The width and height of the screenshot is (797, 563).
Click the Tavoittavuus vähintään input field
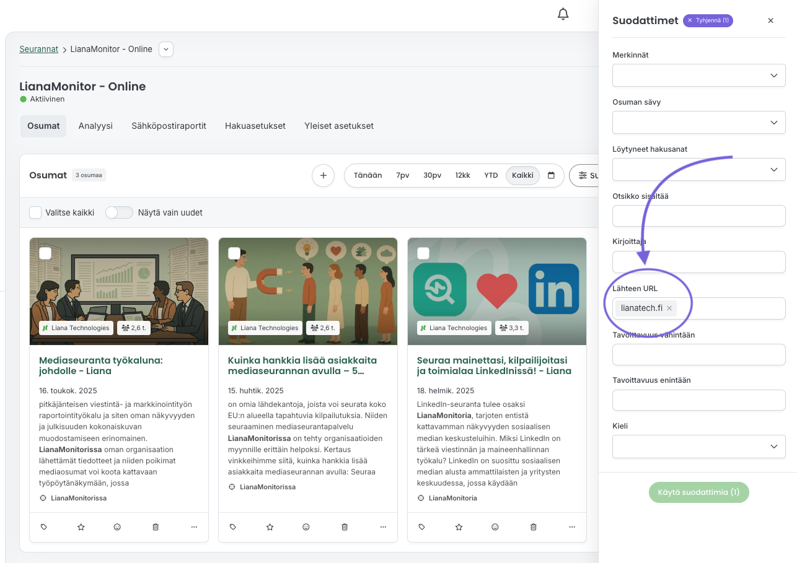click(699, 355)
